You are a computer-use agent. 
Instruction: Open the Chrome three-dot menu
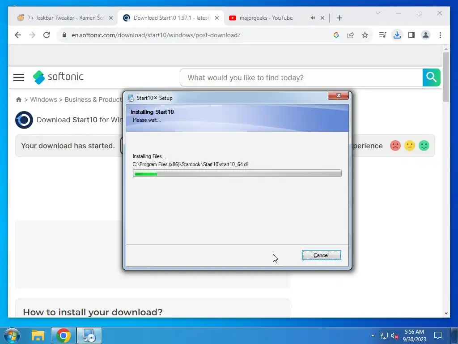[x=440, y=35]
